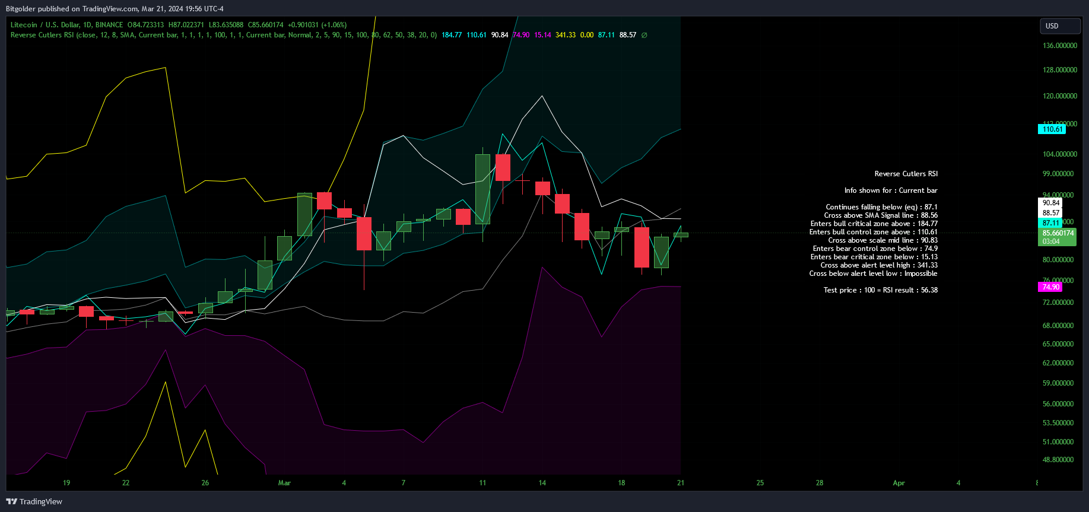Click the Bitgolder published on TradingView.com header
Screen dimensions: 1089x512
coord(115,8)
